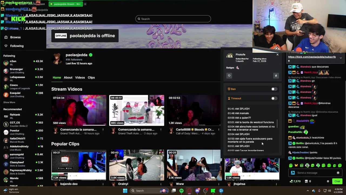Open the 07:04:34 stream video thumbnail
Viewport: 346px width, 195px height.
79,110
